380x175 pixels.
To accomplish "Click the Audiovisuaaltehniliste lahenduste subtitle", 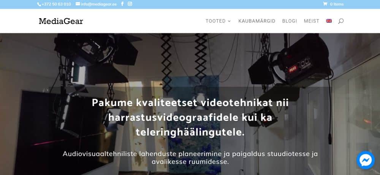I will [x=190, y=157].
